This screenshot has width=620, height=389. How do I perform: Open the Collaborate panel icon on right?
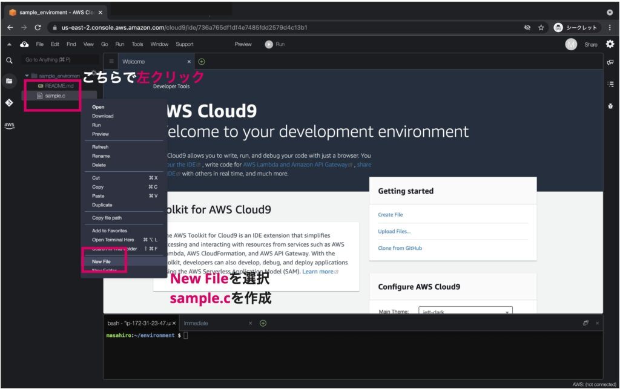[610, 62]
